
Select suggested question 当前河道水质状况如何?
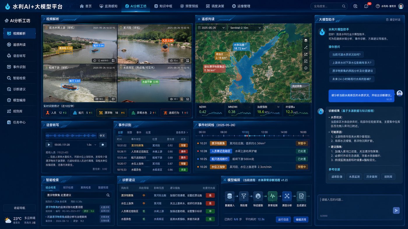346,55
